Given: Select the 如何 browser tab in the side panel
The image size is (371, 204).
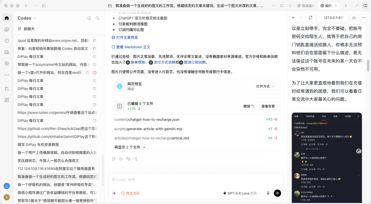Looking at the screenshot, I should coord(329,6).
